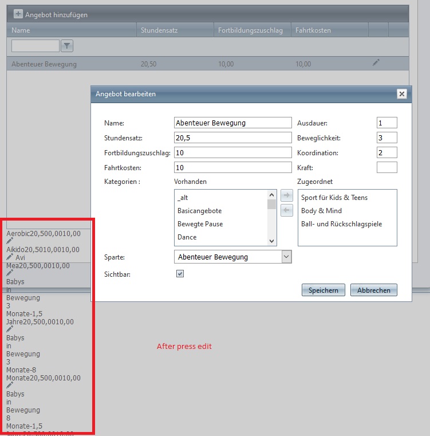430x436 pixels.
Task: Click Abenteuer Bewegung grid row name
Action: (x=44, y=64)
